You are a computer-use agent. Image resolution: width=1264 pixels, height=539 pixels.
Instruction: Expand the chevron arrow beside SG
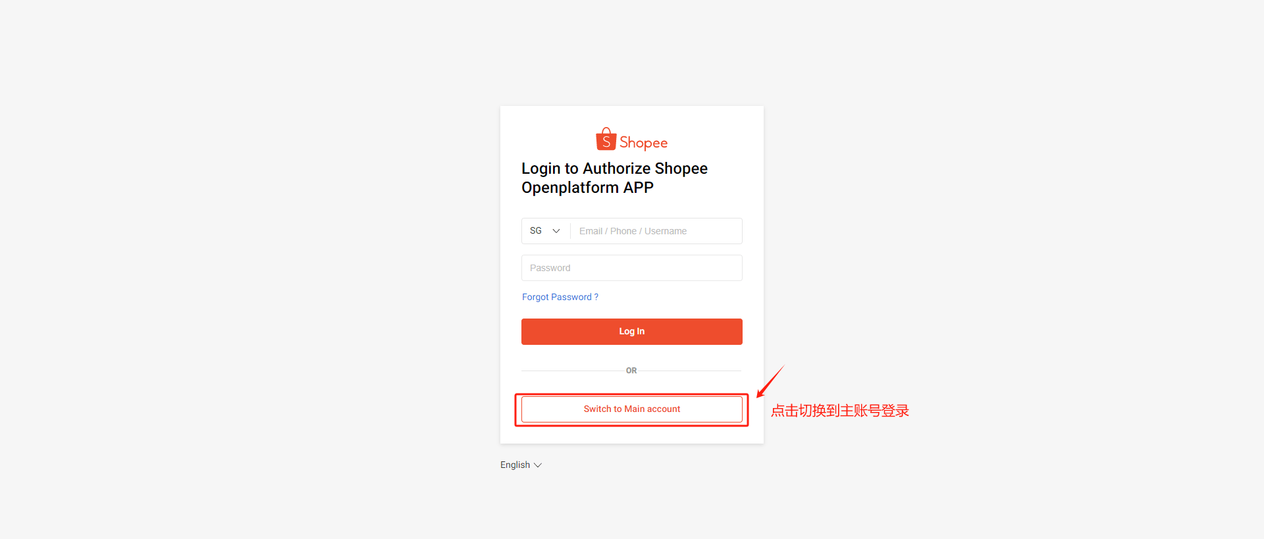pyautogui.click(x=556, y=231)
